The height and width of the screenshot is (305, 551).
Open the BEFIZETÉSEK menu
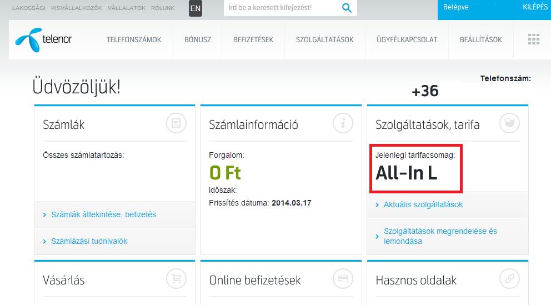tap(253, 39)
